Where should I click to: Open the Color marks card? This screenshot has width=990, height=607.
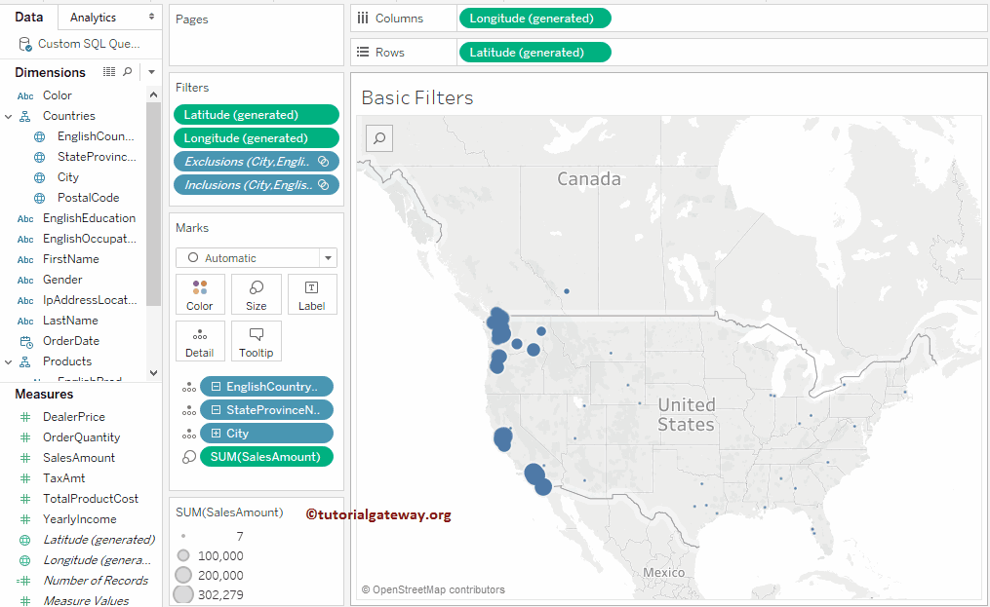point(200,294)
